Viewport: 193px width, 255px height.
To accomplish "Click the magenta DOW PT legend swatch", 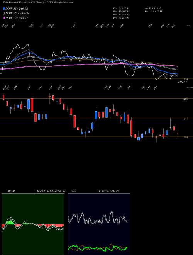I will pyautogui.click(x=4, y=18).
